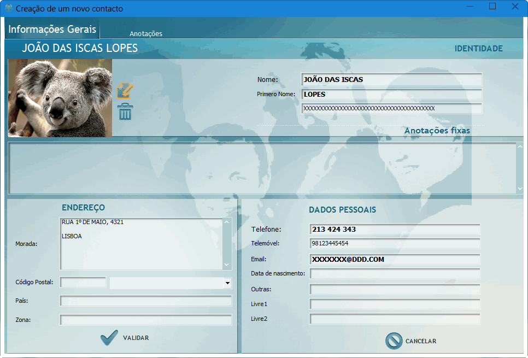Select the Informações Gerais tab
The image size is (528, 358).
(x=52, y=30)
